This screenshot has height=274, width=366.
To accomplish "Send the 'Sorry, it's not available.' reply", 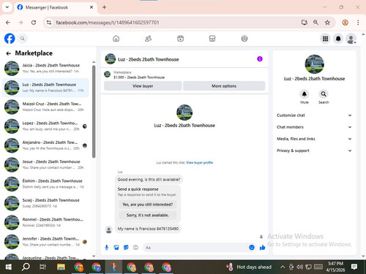I will point(148,216).
